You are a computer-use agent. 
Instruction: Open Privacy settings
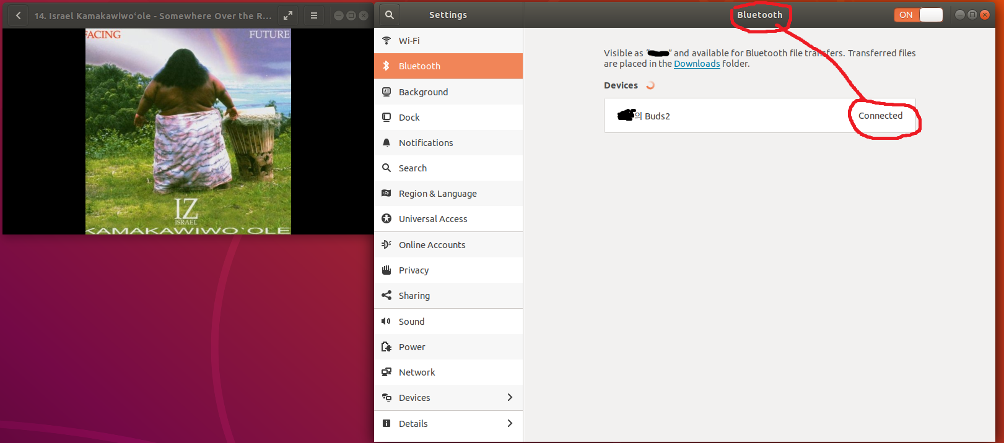448,270
